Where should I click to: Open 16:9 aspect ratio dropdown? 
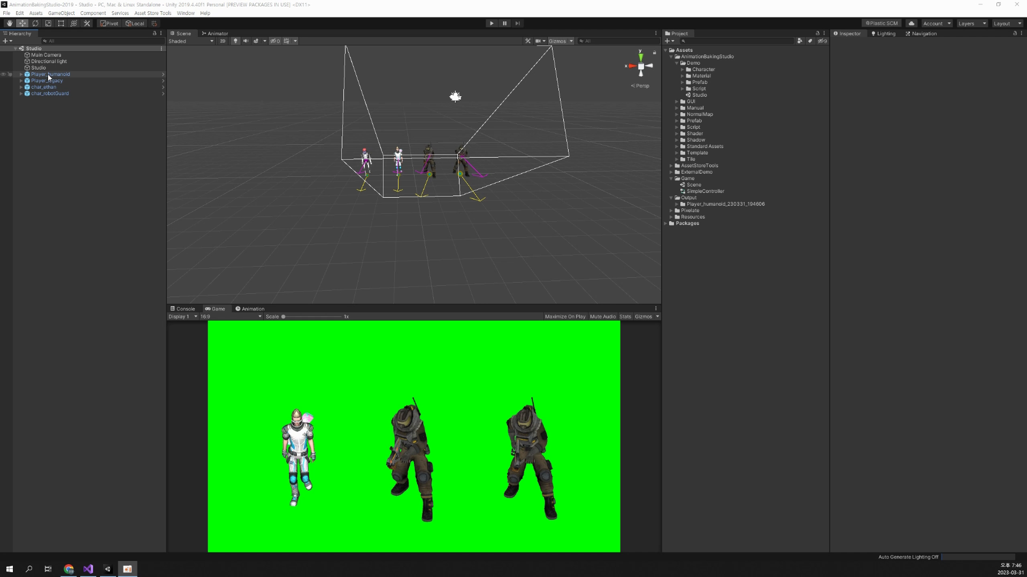(x=231, y=317)
